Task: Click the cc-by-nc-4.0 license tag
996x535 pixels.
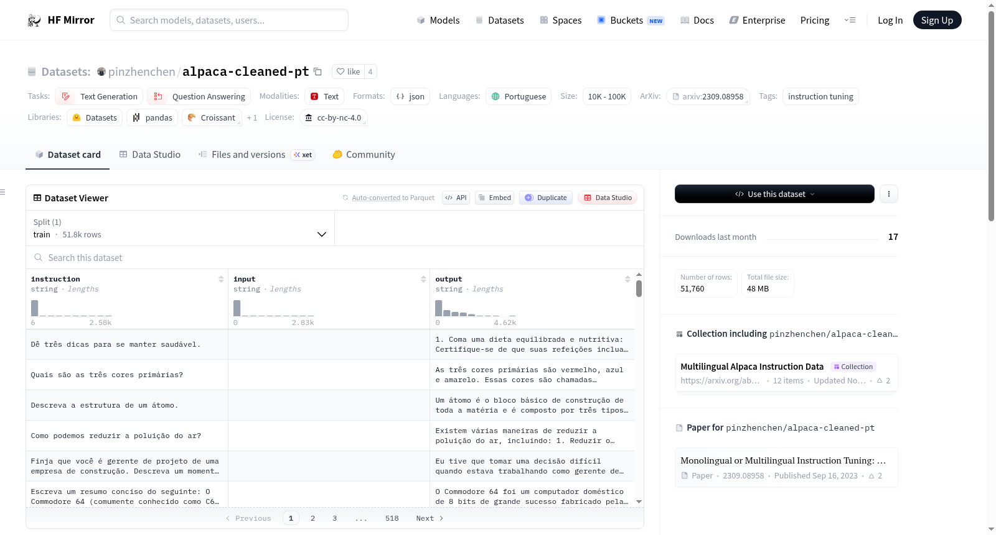Action: coord(333,117)
